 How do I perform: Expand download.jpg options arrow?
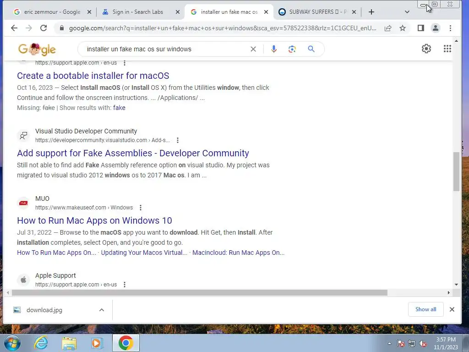(102, 310)
